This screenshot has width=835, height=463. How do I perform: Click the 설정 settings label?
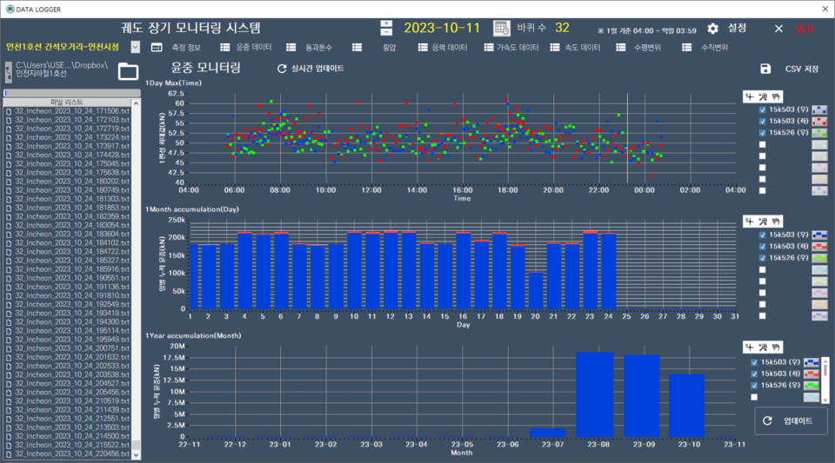tap(737, 28)
